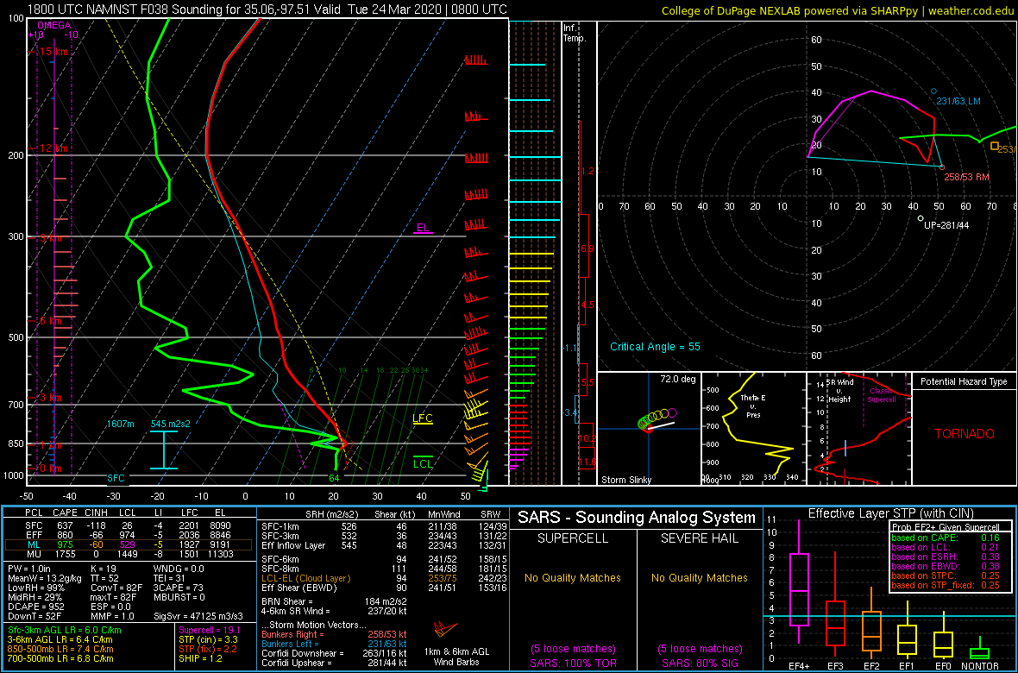Click the orange square marker on hodograph
The width and height of the screenshot is (1018, 673).
click(995, 146)
